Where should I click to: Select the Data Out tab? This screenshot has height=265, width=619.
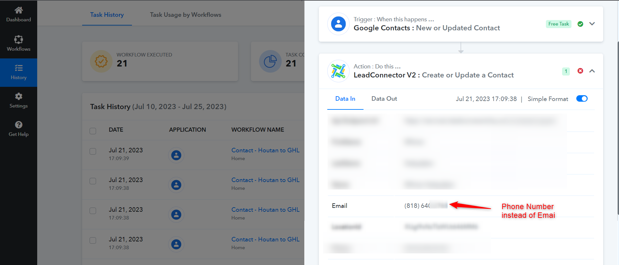[x=384, y=99]
